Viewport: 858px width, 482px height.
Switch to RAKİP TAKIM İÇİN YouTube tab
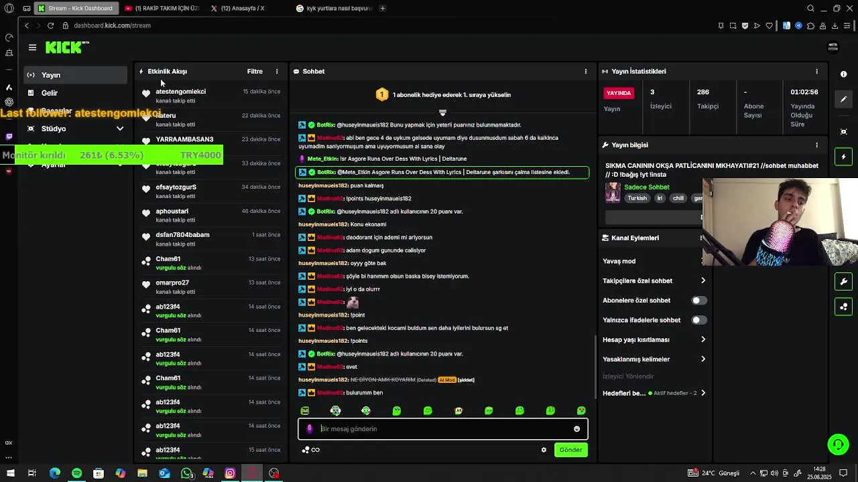point(162,8)
